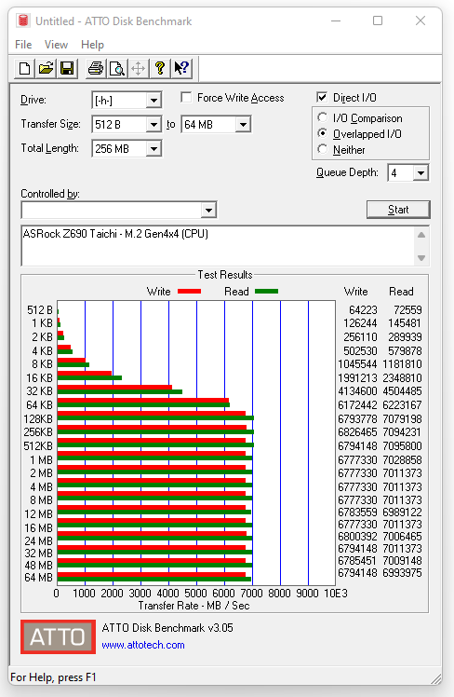Open the Help menu
Image resolution: width=454 pixels, height=697 pixels.
pos(92,45)
